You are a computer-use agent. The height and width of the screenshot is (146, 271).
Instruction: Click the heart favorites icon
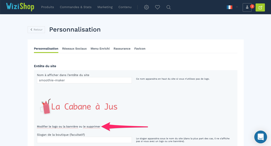[158, 7]
